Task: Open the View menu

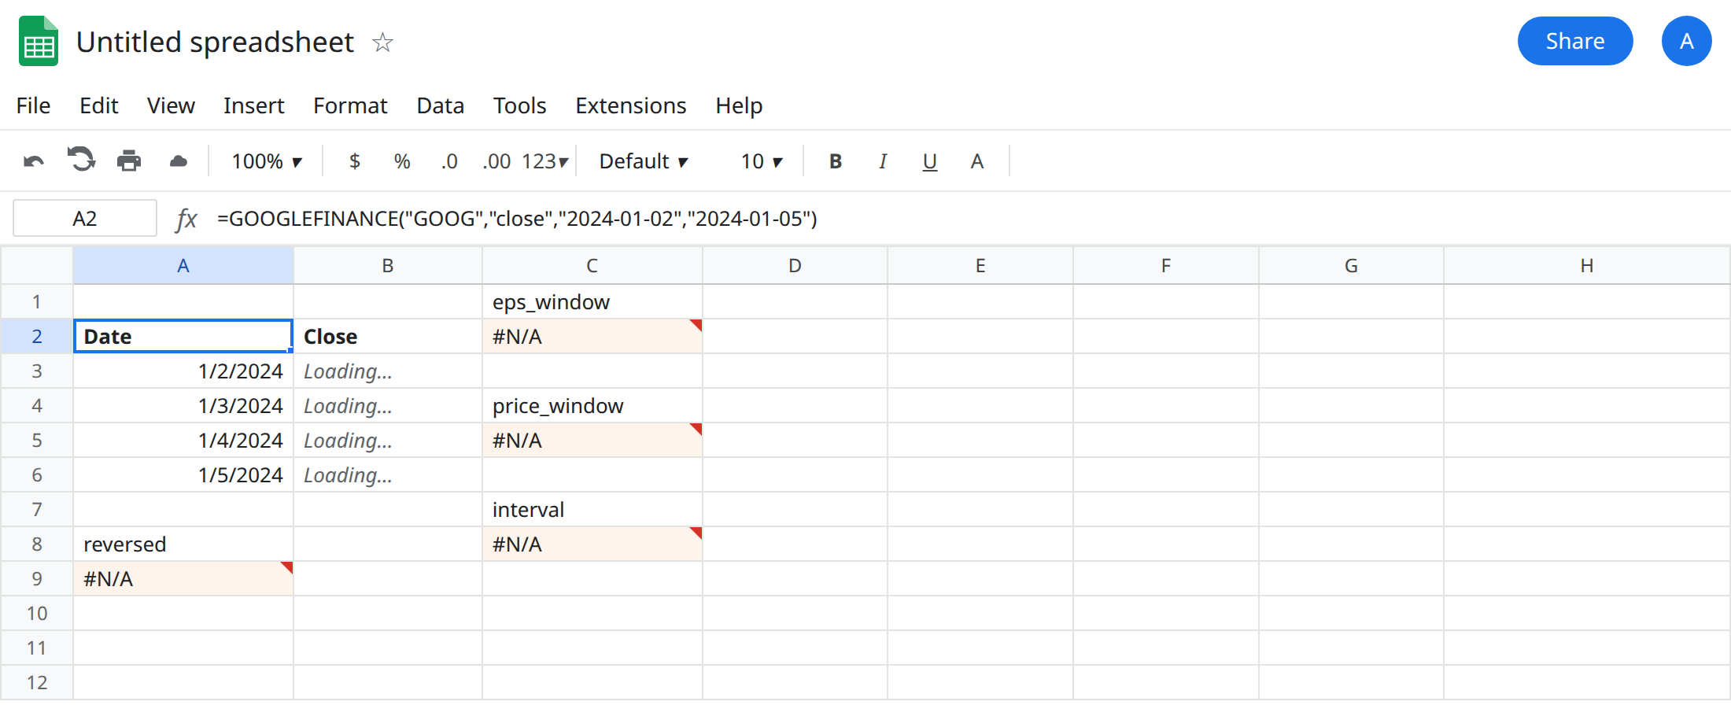Action: [171, 105]
